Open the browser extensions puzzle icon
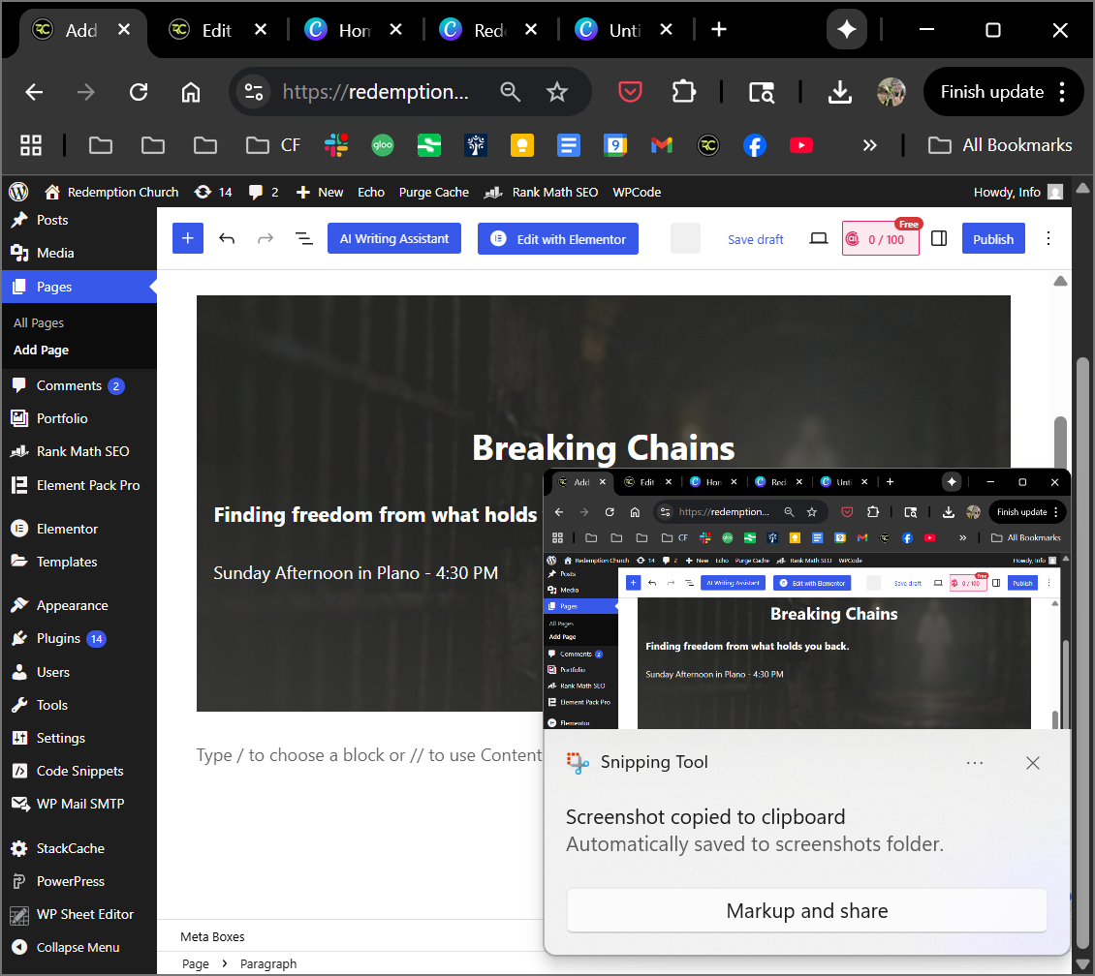This screenshot has width=1095, height=976. coord(684,92)
